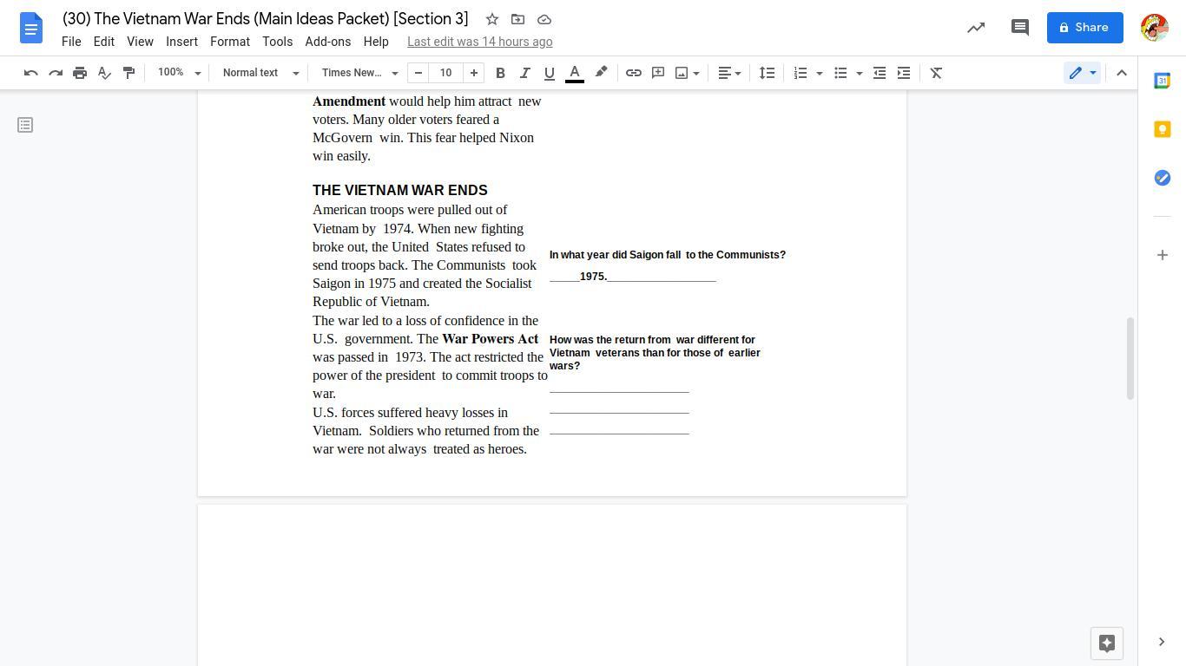Open Times New Roman font dropdown
1186x666 pixels.
(x=359, y=73)
